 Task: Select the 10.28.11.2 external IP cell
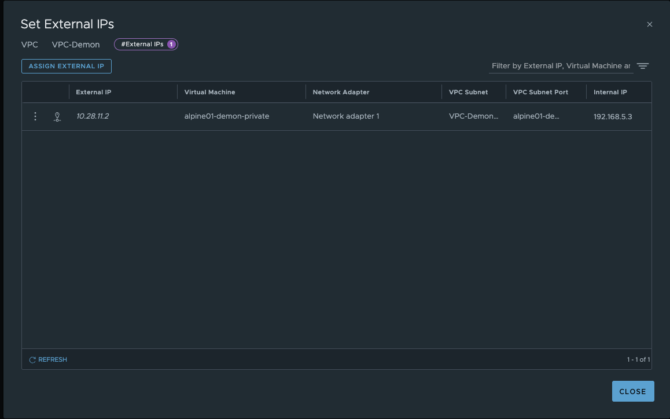(93, 116)
